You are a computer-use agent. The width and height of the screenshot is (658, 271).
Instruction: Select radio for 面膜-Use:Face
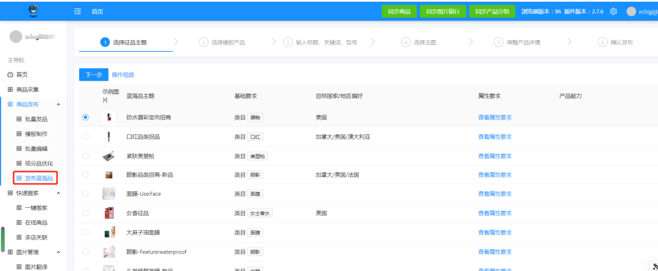click(86, 194)
